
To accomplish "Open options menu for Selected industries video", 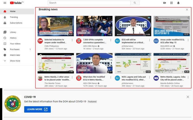I will coord(72,40).
